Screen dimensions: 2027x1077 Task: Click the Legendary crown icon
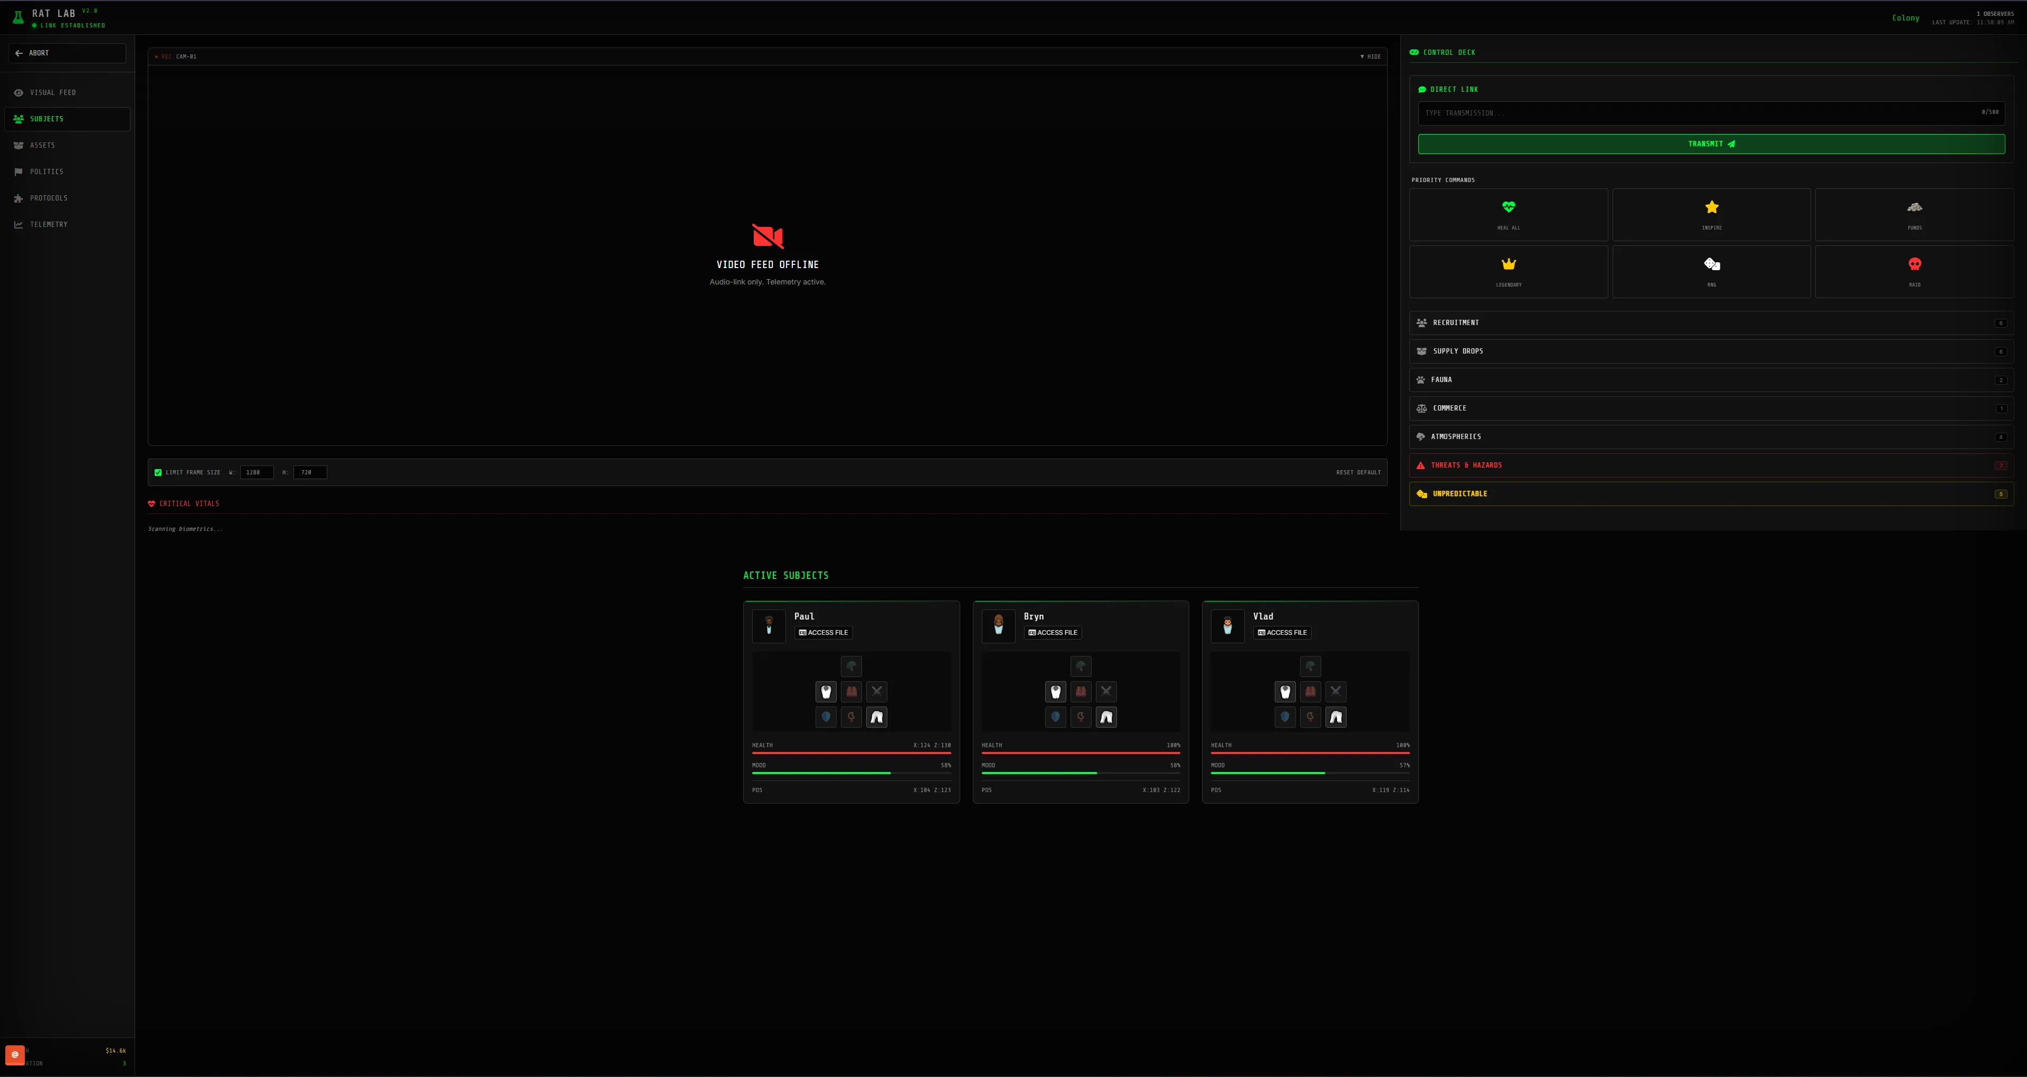coord(1508,263)
